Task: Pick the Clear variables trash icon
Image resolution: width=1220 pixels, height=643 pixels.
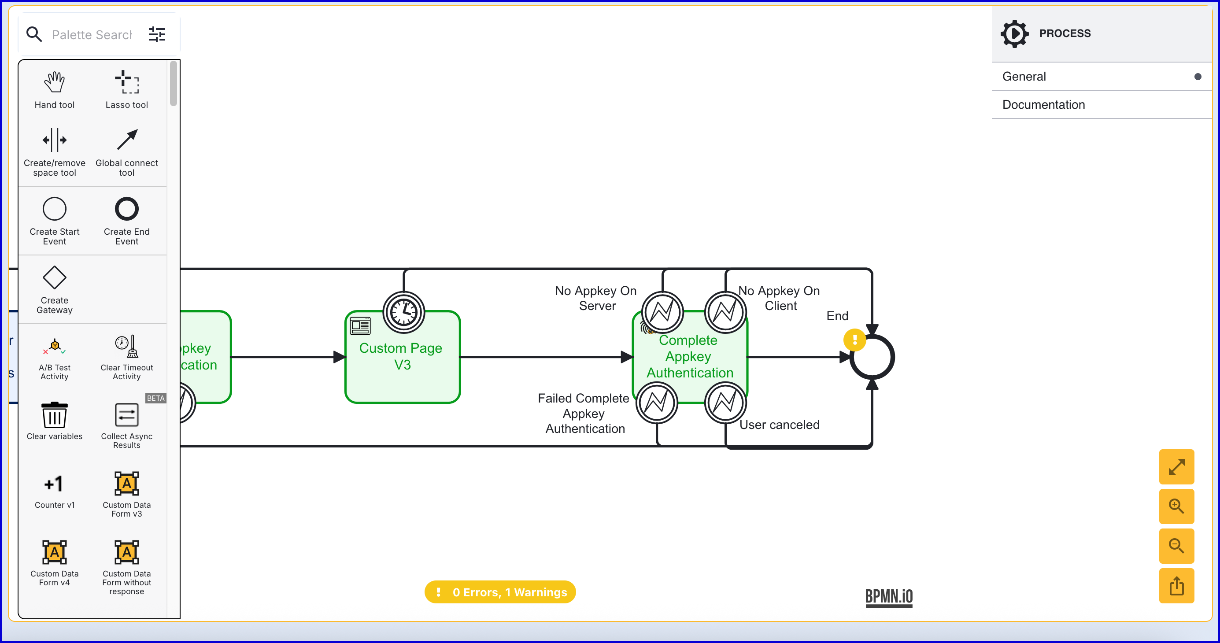Action: 55,415
